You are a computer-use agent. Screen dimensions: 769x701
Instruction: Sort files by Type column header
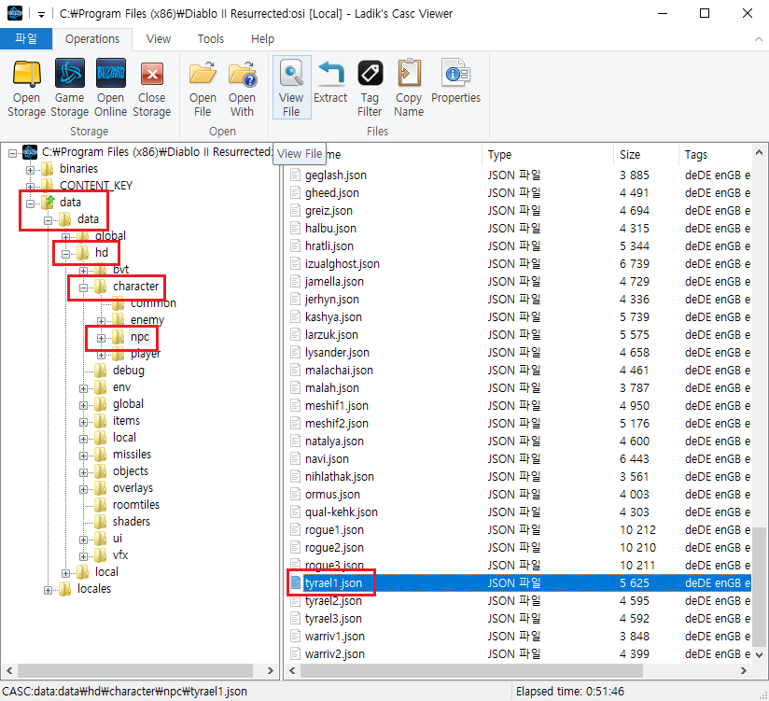(x=547, y=155)
